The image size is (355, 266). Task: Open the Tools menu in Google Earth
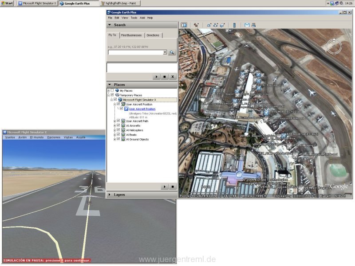pos(134,18)
